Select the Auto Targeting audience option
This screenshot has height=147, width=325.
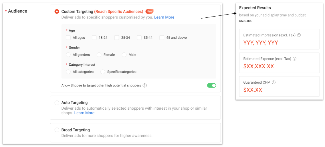pos(57,103)
